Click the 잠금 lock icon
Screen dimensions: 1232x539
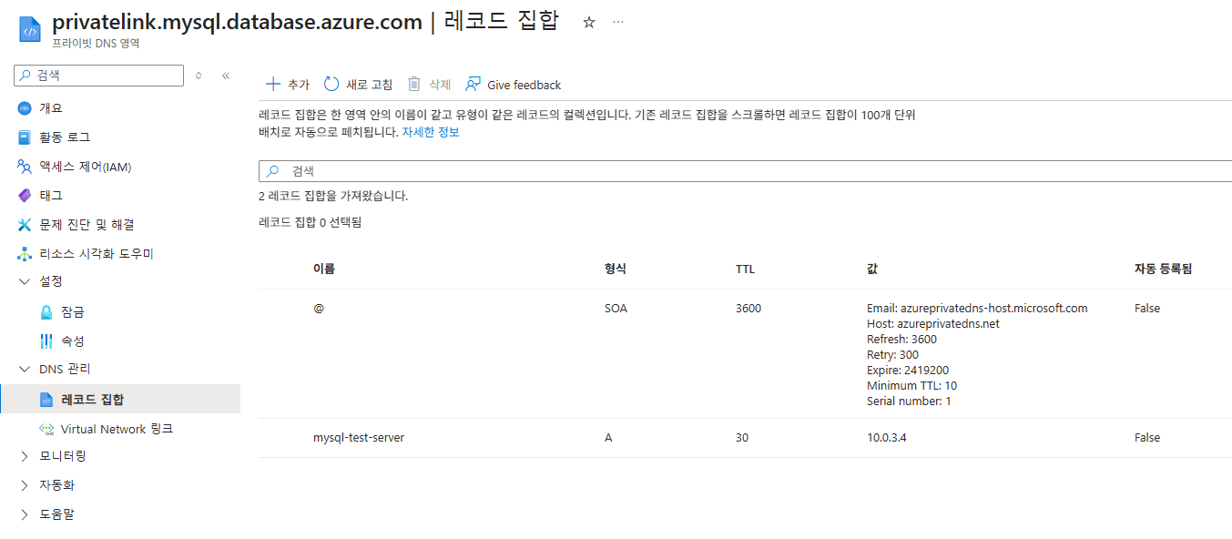(46, 312)
